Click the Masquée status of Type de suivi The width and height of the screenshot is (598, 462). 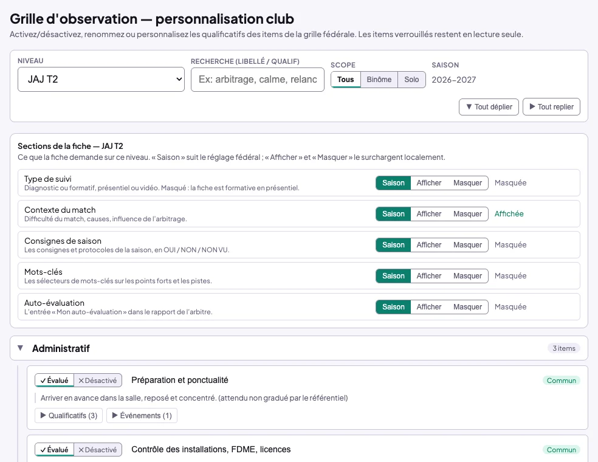510,183
